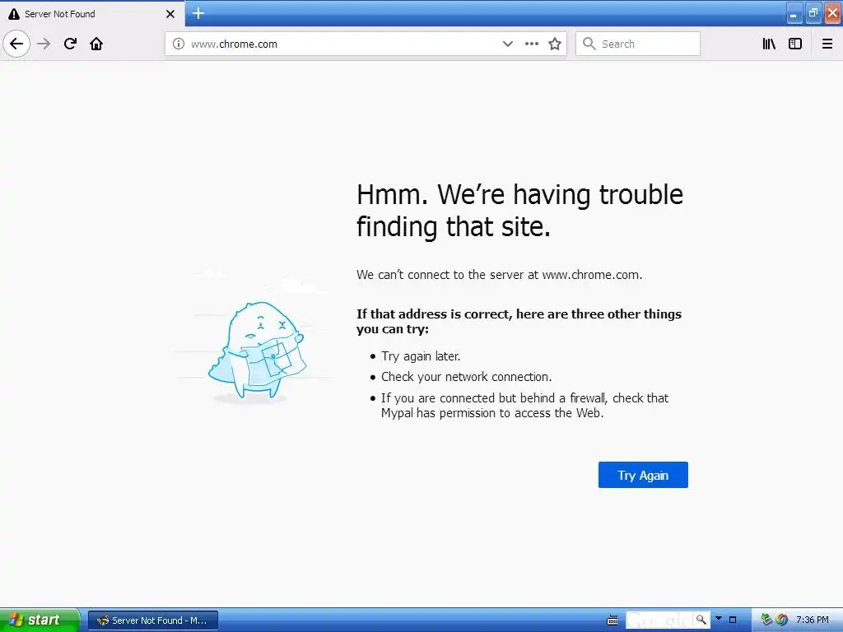Click 'Check your network connection.' bullet
This screenshot has height=632, width=843.
click(x=467, y=377)
